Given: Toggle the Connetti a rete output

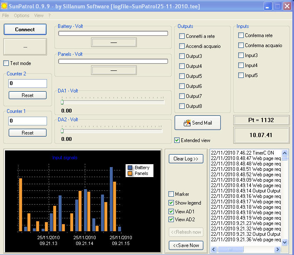Looking at the screenshot, I should click(182, 36).
